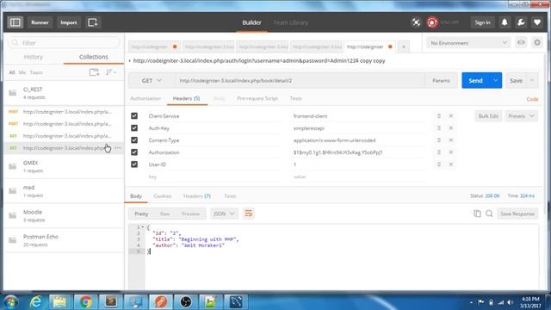Click the interceptor satellite icon
This screenshot has height=310, width=551.
point(416,22)
